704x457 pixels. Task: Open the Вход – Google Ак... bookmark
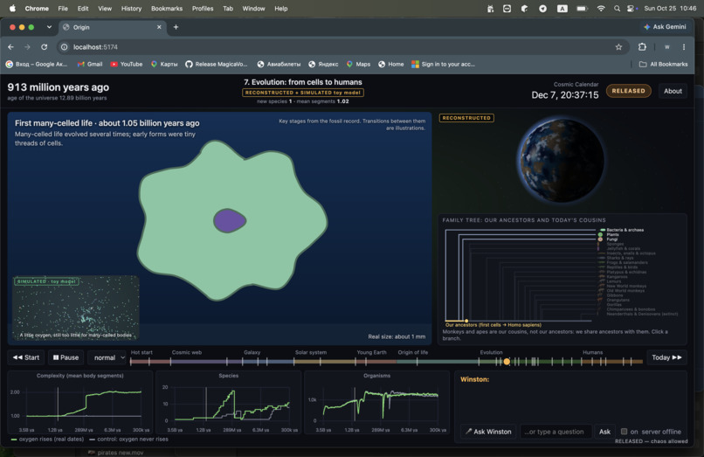(37, 65)
